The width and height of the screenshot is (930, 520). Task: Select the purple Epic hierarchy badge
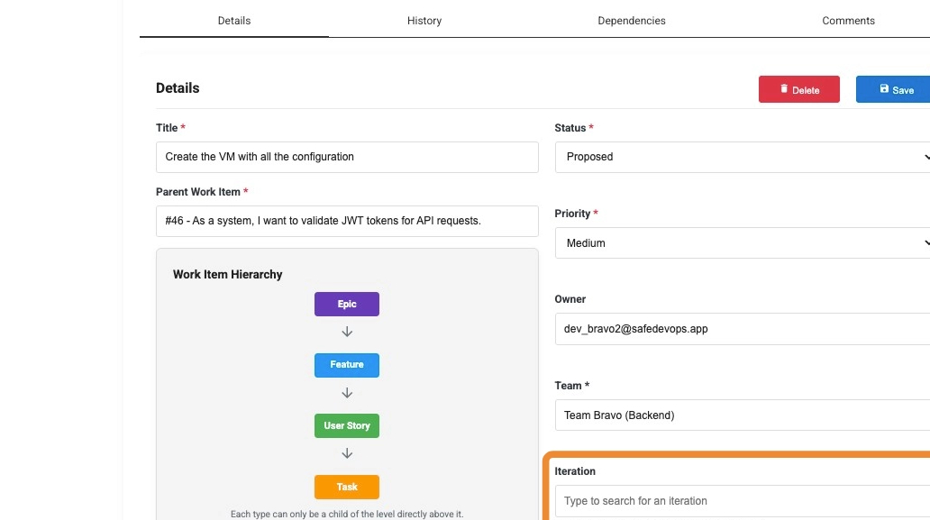(x=347, y=305)
